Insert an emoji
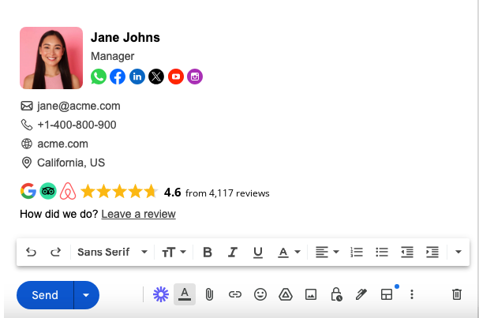 (260, 294)
